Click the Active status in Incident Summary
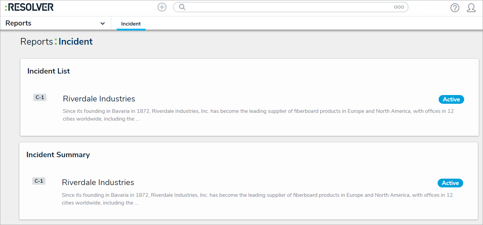The height and width of the screenshot is (225, 483). (x=450, y=183)
